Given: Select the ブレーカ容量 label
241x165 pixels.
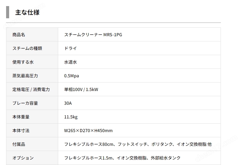Looking at the screenshot, I should [x=25, y=103].
